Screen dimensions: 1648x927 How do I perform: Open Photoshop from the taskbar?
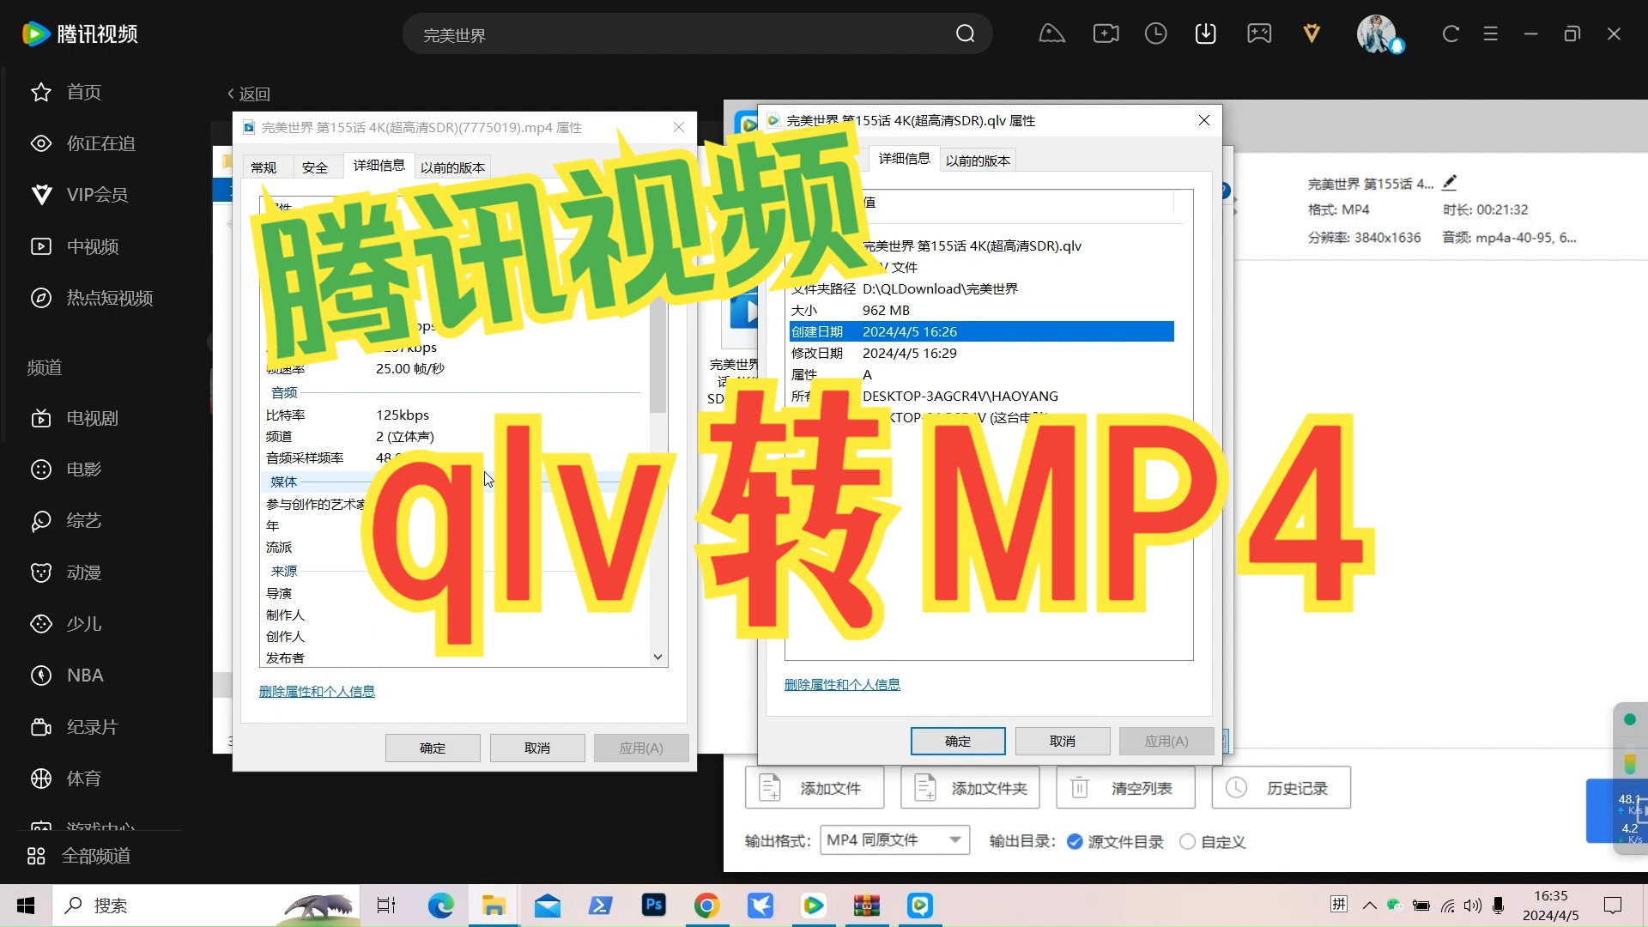coord(653,906)
